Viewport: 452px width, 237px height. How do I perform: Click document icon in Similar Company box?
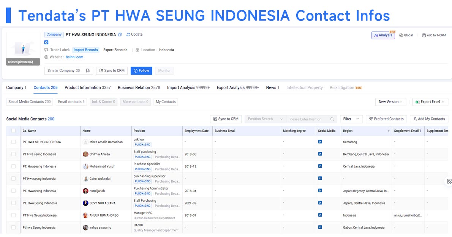point(88,71)
